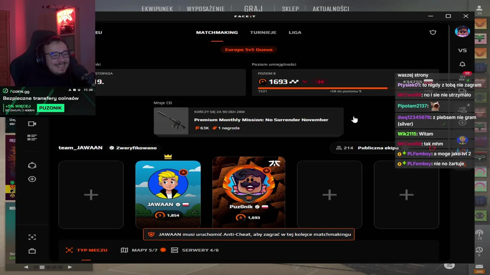Click the rifle image in mission card
The width and height of the screenshot is (490, 275).
coord(171,121)
